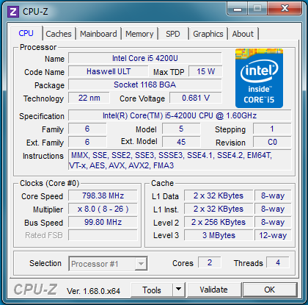
Task: Click the Instructions list field
Action: coord(180,160)
